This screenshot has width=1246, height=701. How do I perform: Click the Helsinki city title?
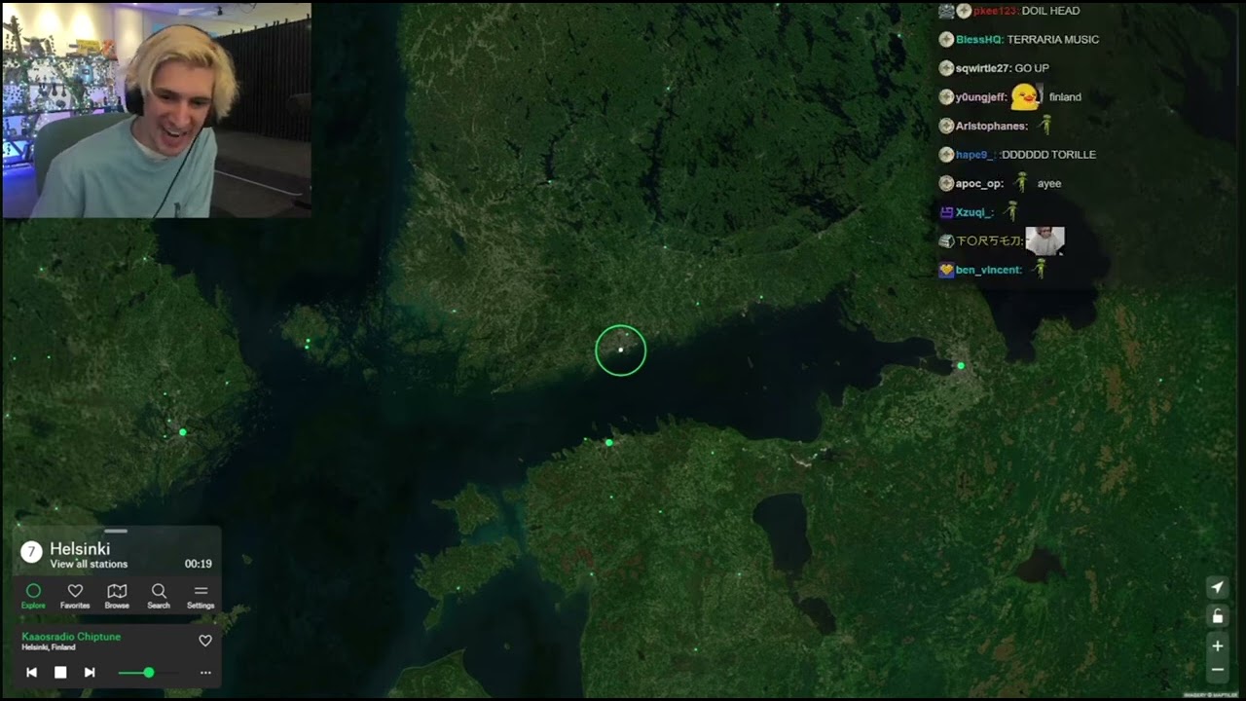point(80,549)
